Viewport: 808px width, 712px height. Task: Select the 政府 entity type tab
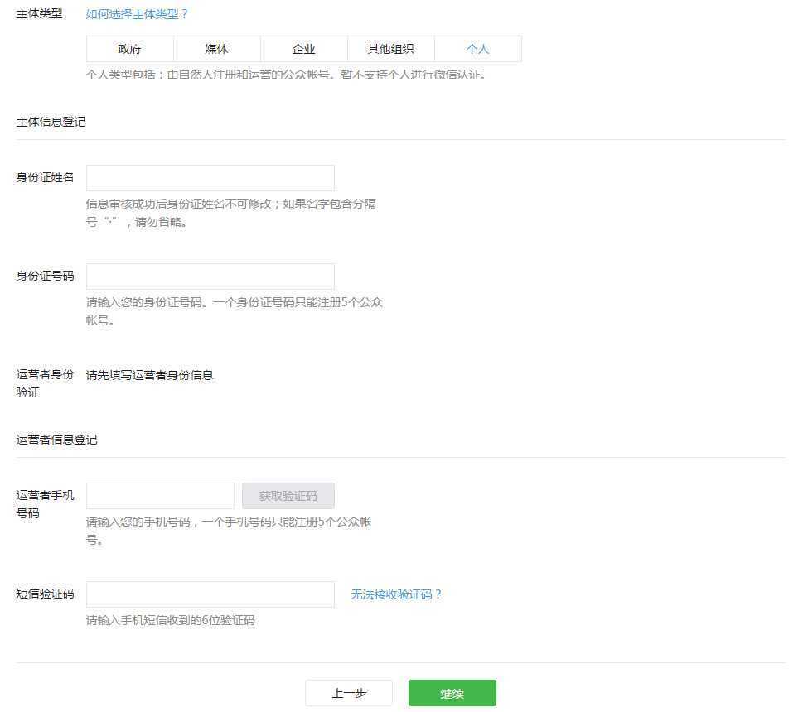tap(129, 49)
